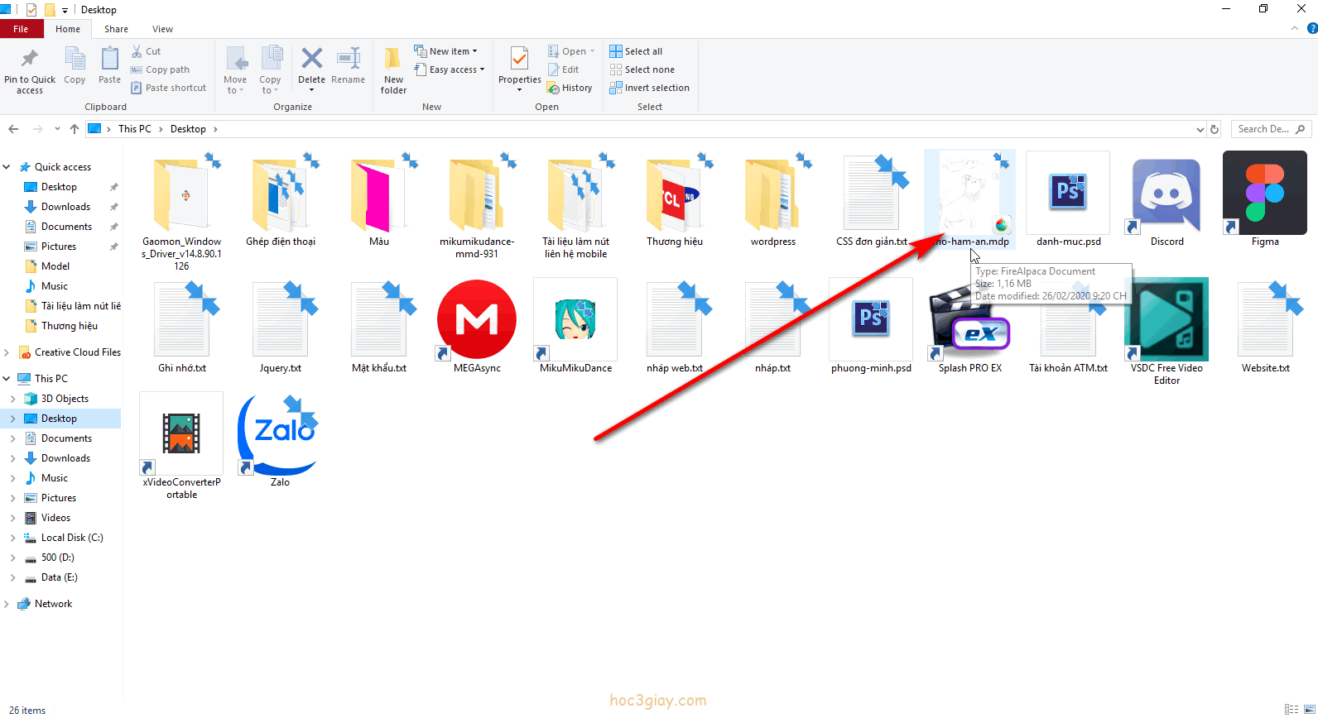
Task: Switch to large icons view layout
Action: pyautogui.click(x=1309, y=710)
